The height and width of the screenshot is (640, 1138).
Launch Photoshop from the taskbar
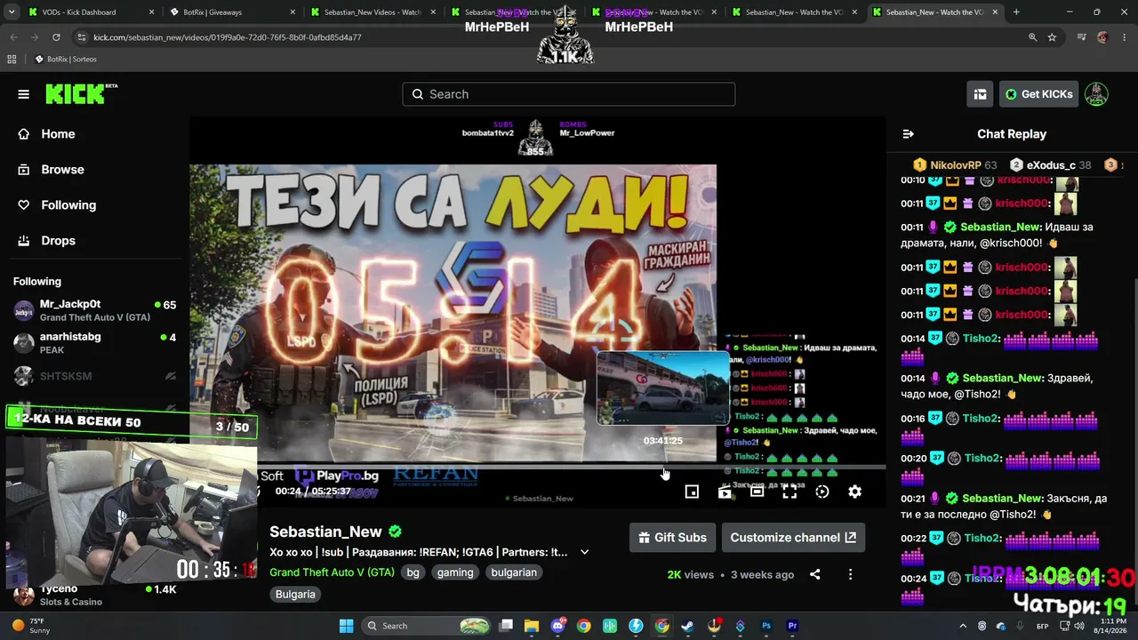coord(766,626)
